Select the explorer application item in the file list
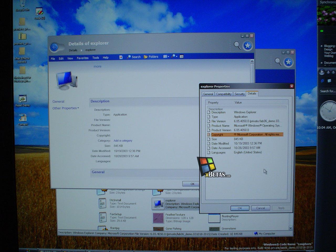336x252 pixels. coord(176,204)
